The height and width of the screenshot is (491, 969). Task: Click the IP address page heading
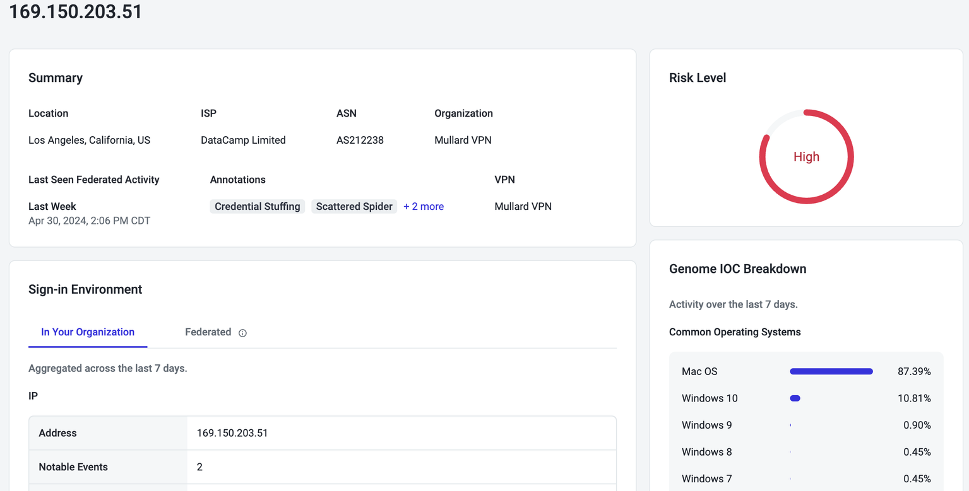(x=76, y=12)
